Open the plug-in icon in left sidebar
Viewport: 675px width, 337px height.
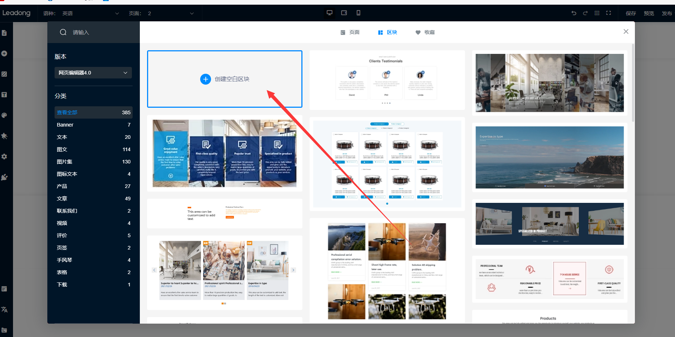click(4, 177)
